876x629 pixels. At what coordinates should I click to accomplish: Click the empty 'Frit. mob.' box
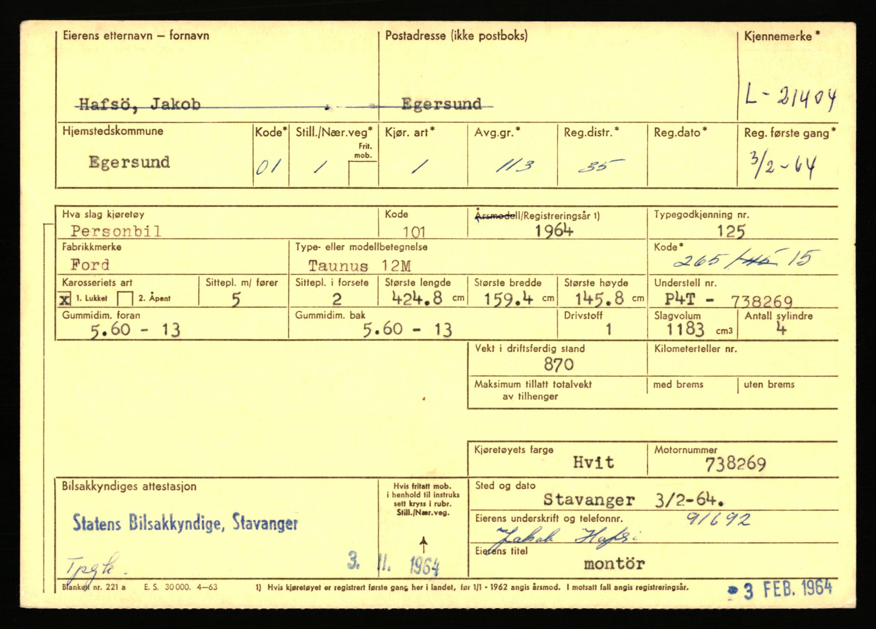[x=363, y=173]
